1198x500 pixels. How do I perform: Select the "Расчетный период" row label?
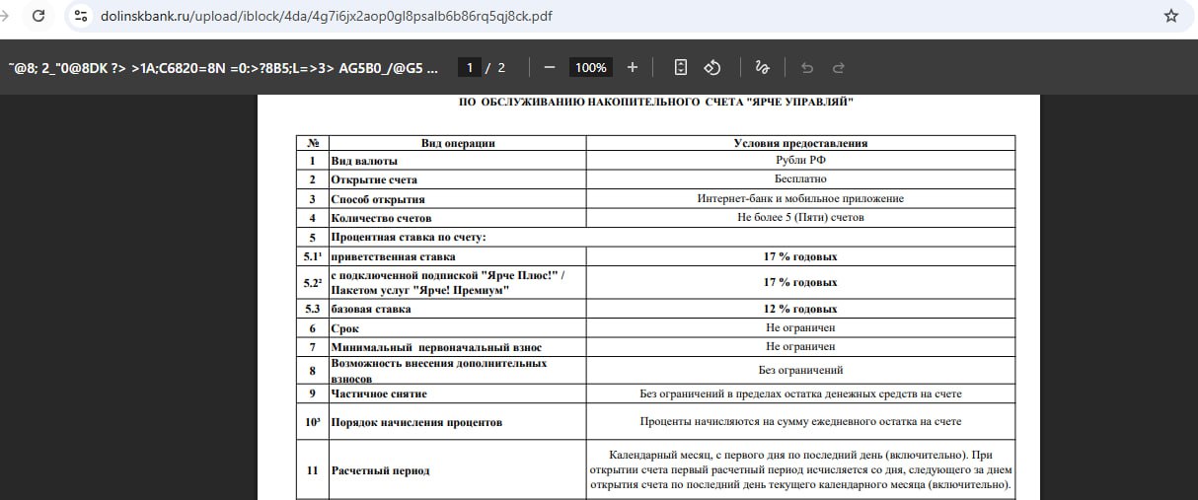tap(380, 470)
